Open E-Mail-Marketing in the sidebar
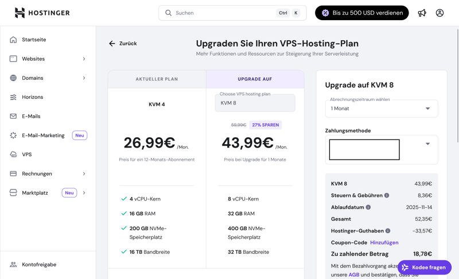Viewport: 459px width, 279px height. (x=43, y=135)
